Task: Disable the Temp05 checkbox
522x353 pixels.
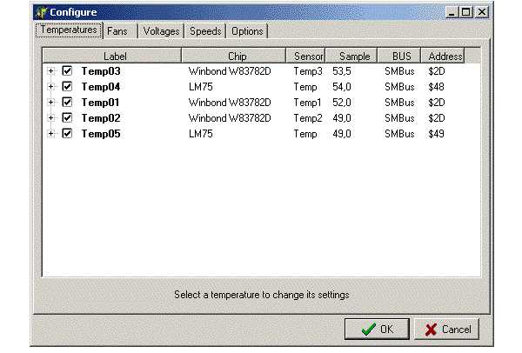Action: (x=67, y=134)
